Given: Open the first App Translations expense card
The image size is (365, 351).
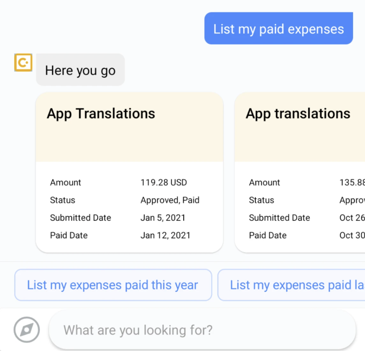Looking at the screenshot, I should (129, 172).
